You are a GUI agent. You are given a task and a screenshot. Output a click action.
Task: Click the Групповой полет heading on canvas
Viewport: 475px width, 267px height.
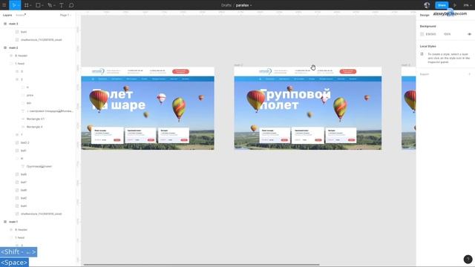click(295, 99)
